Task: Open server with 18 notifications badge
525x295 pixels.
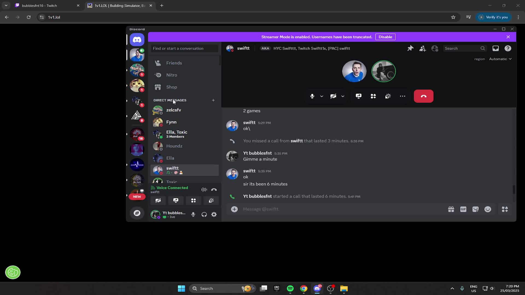Action: (x=137, y=134)
